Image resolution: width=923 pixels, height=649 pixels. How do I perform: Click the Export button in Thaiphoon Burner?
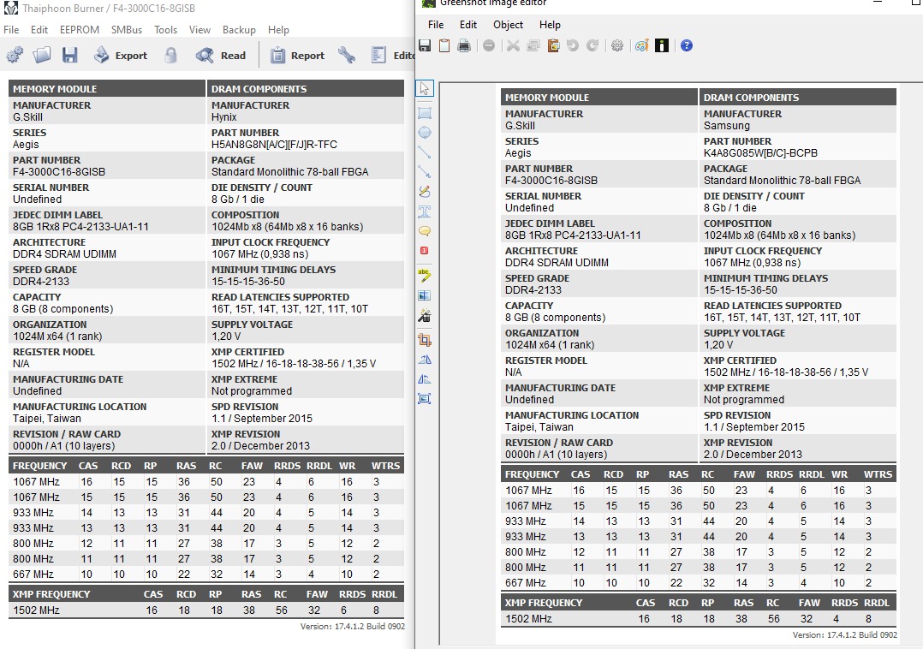tap(121, 56)
